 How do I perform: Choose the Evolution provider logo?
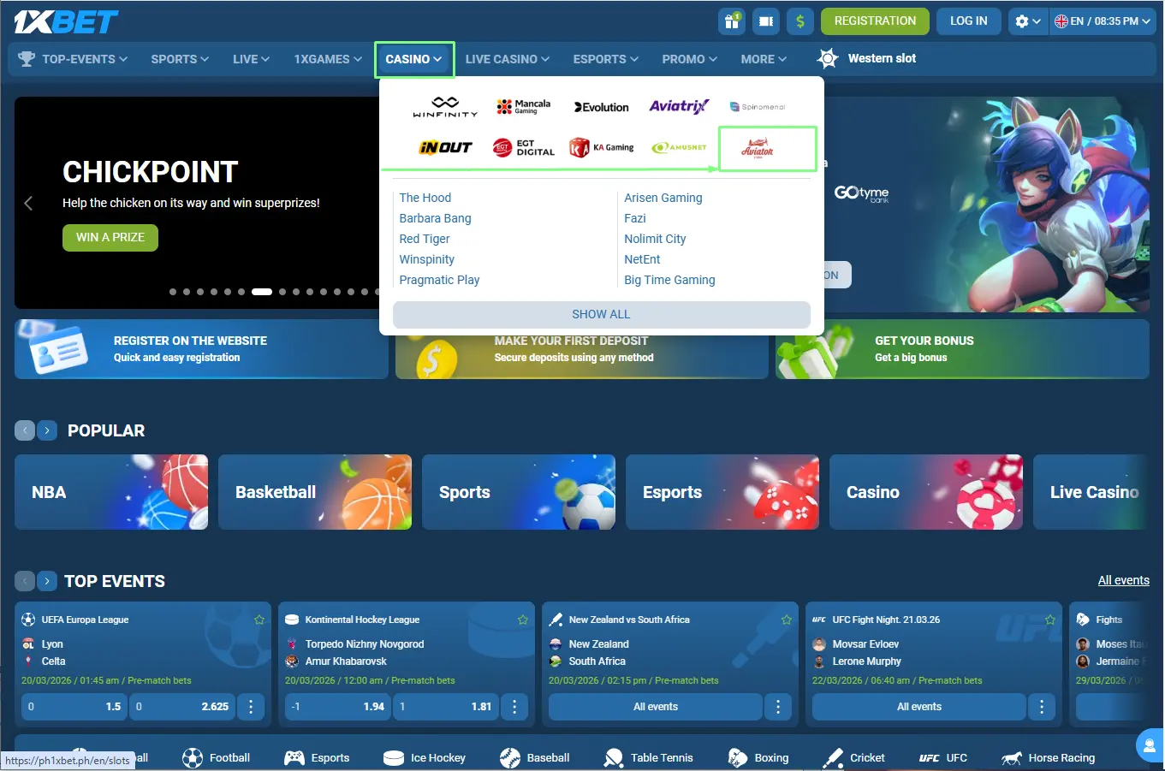click(602, 107)
